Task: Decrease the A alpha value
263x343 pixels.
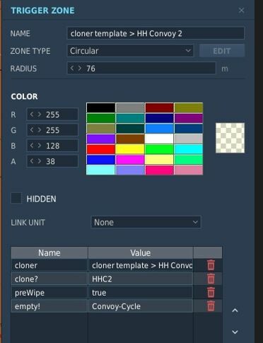Action: click(x=32, y=161)
